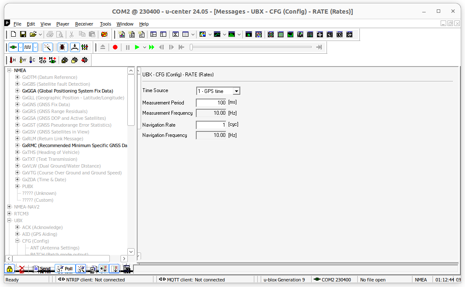Click the Paste clipboard icon
Screen dimensions: 465x287
[x=92, y=34]
